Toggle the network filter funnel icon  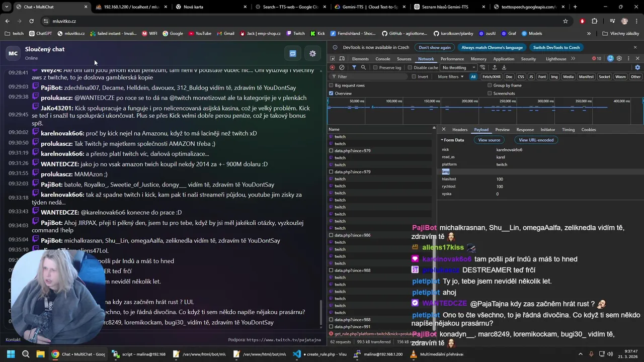[x=354, y=67]
